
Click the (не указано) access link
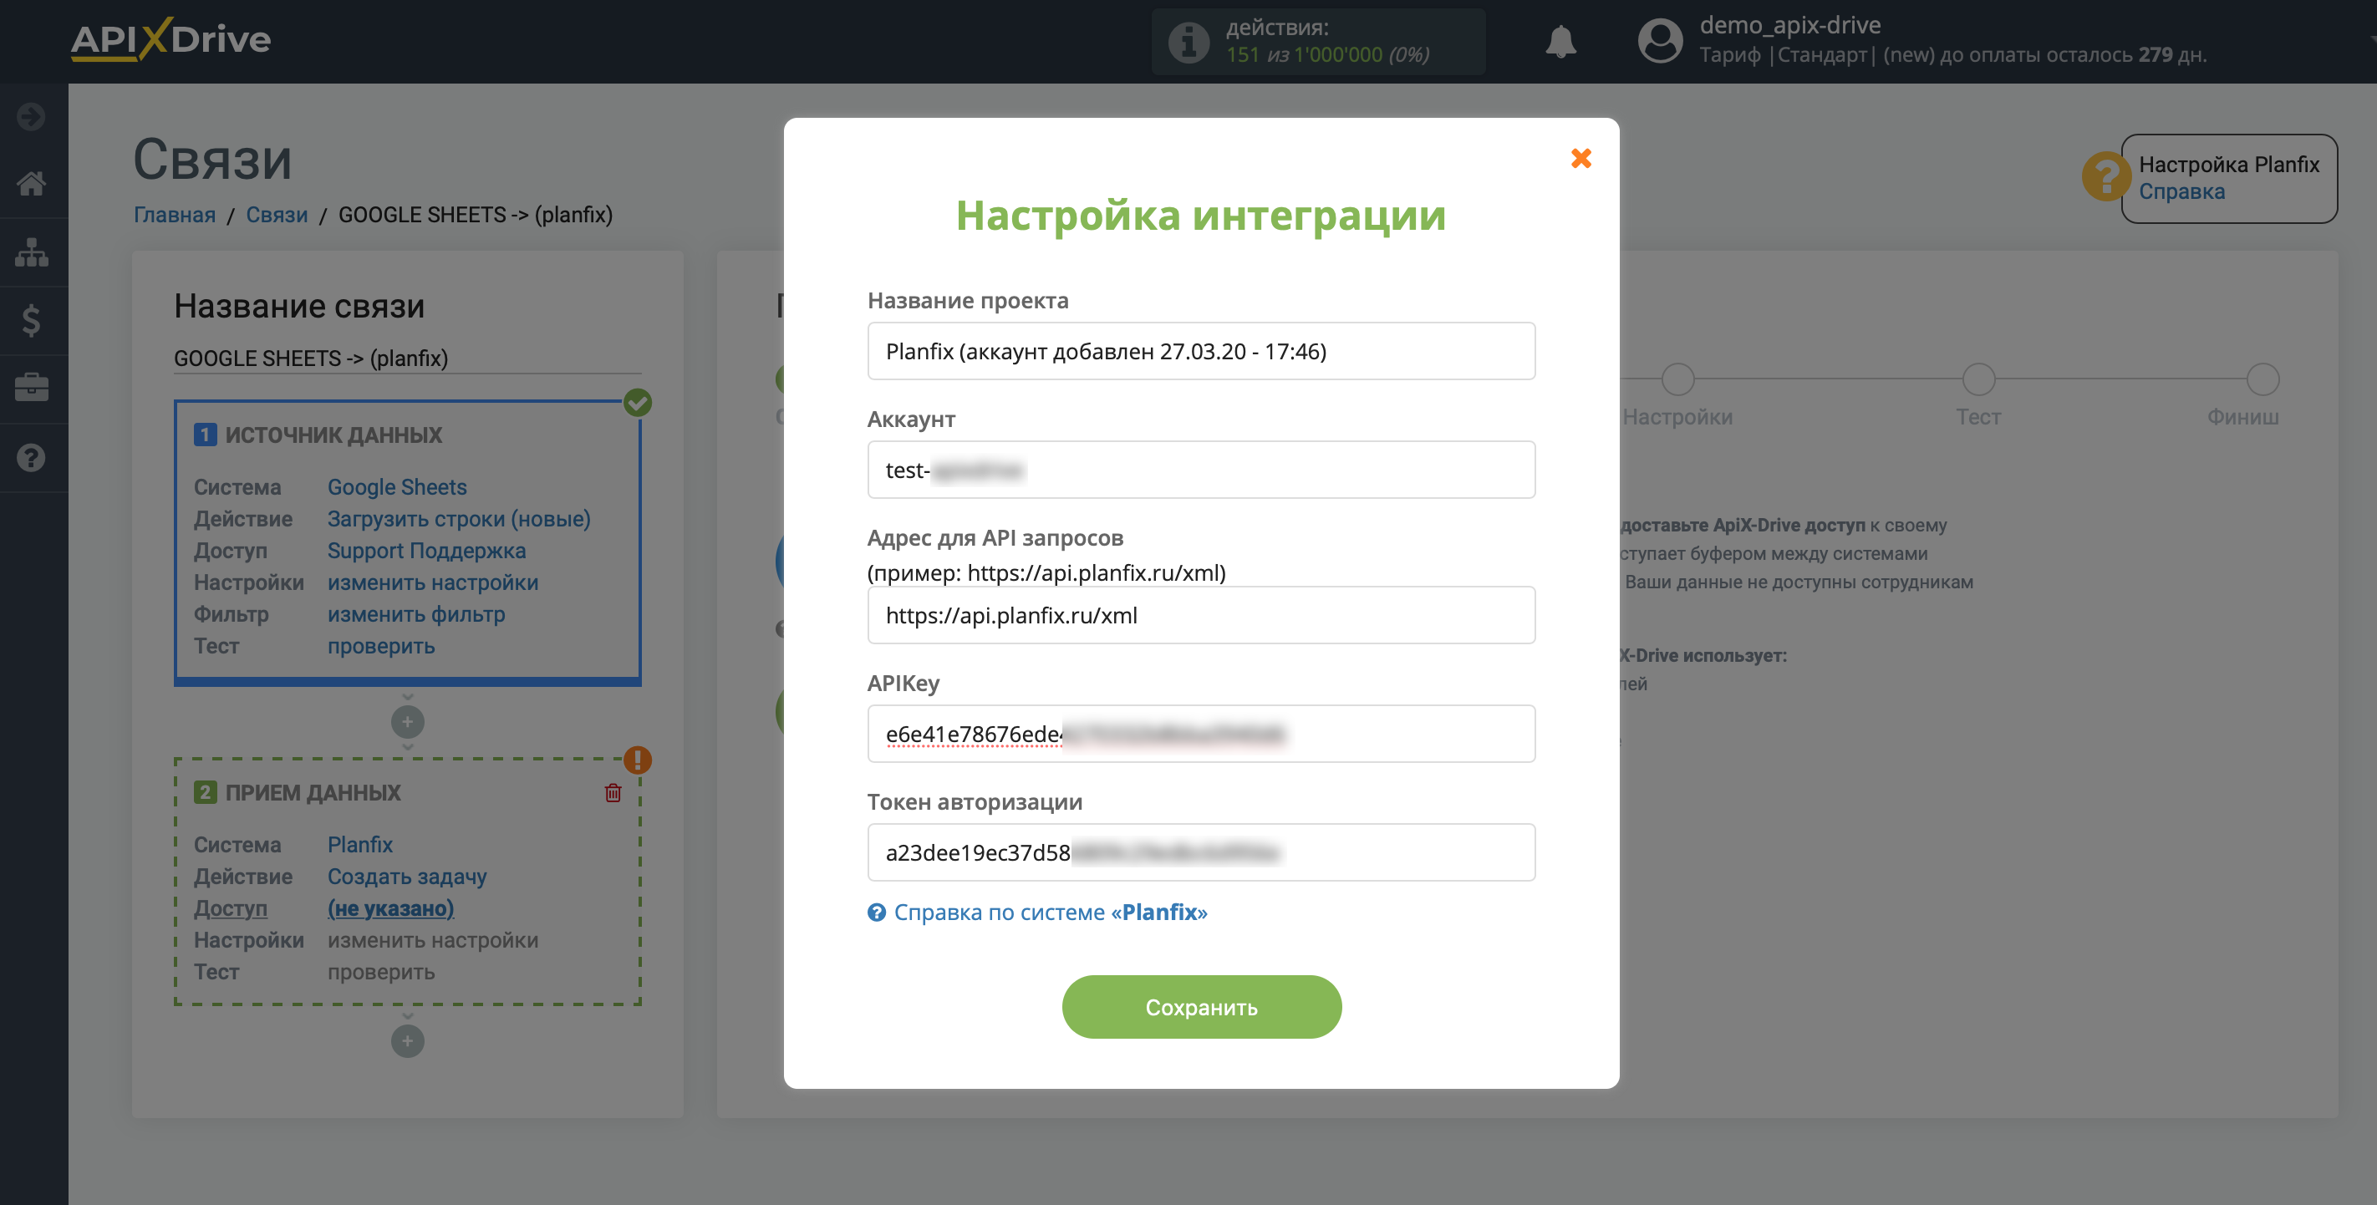[390, 908]
